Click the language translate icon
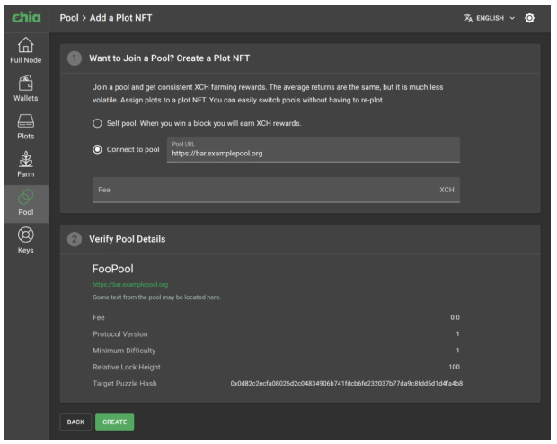 [x=468, y=18]
